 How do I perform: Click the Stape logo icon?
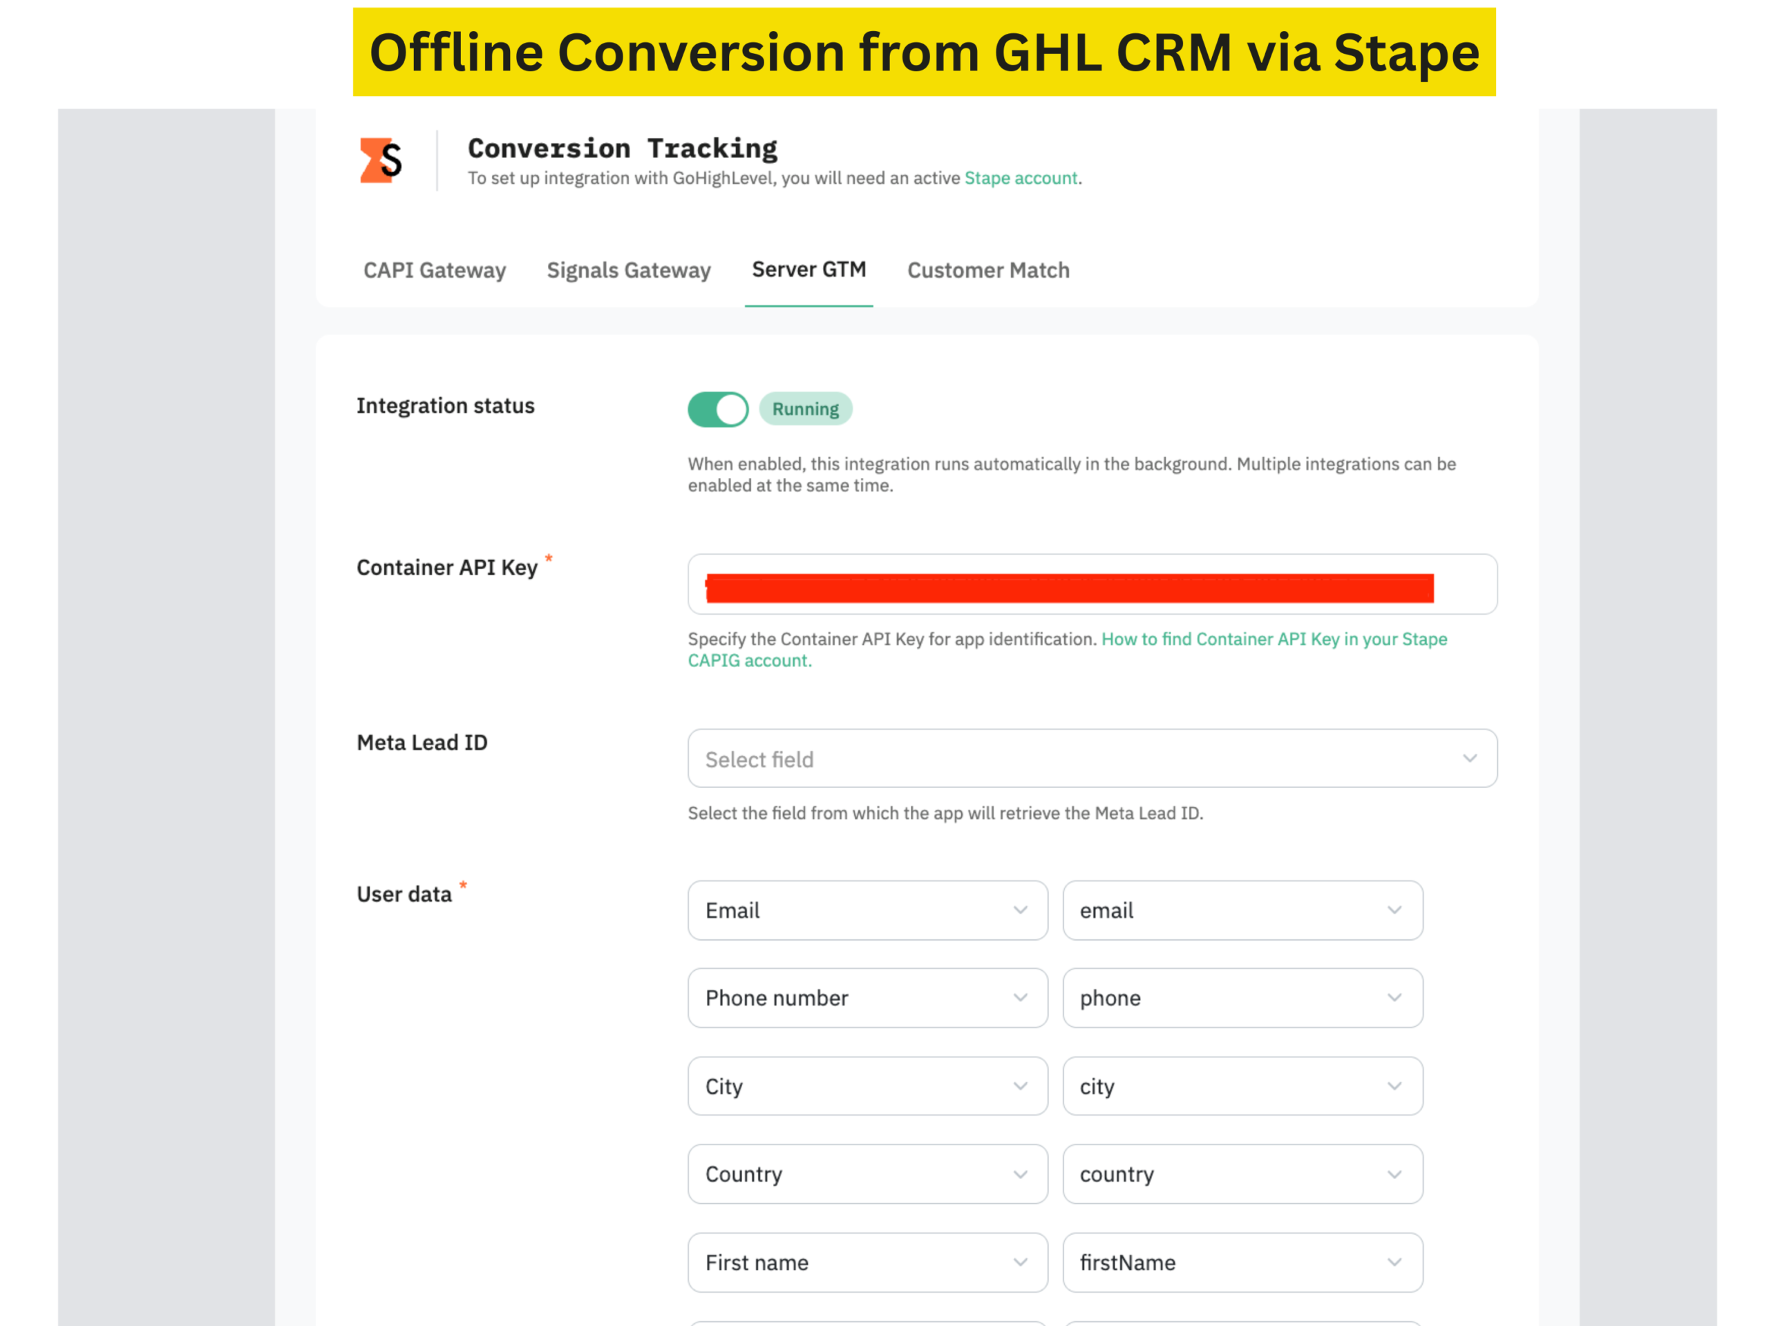[x=381, y=161]
